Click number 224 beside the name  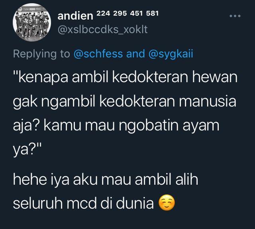(103, 13)
